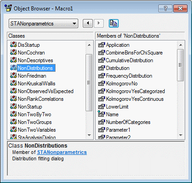Click the KolmogorovYesCategorized property icon
Screen dimensions: 192x183
[101, 91]
